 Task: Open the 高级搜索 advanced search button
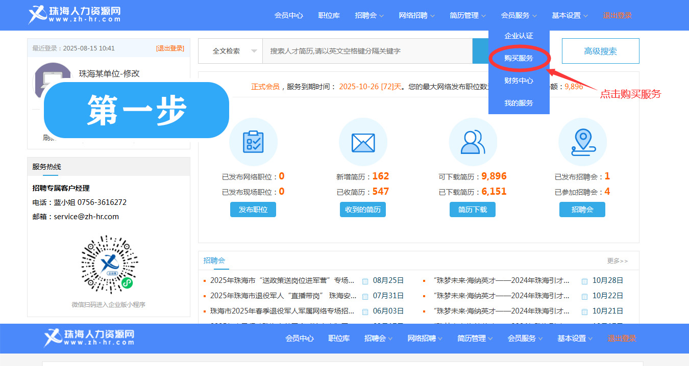[x=600, y=51]
